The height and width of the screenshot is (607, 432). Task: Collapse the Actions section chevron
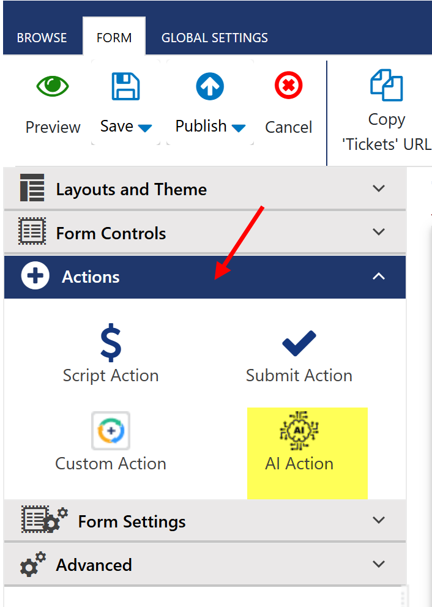[379, 277]
